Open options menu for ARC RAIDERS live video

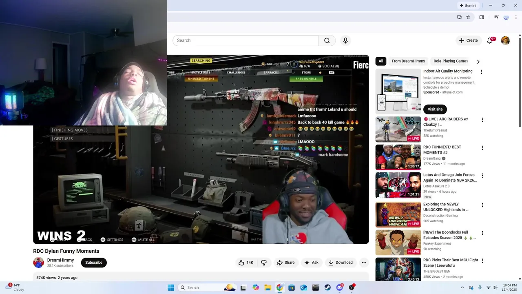pyautogui.click(x=482, y=120)
